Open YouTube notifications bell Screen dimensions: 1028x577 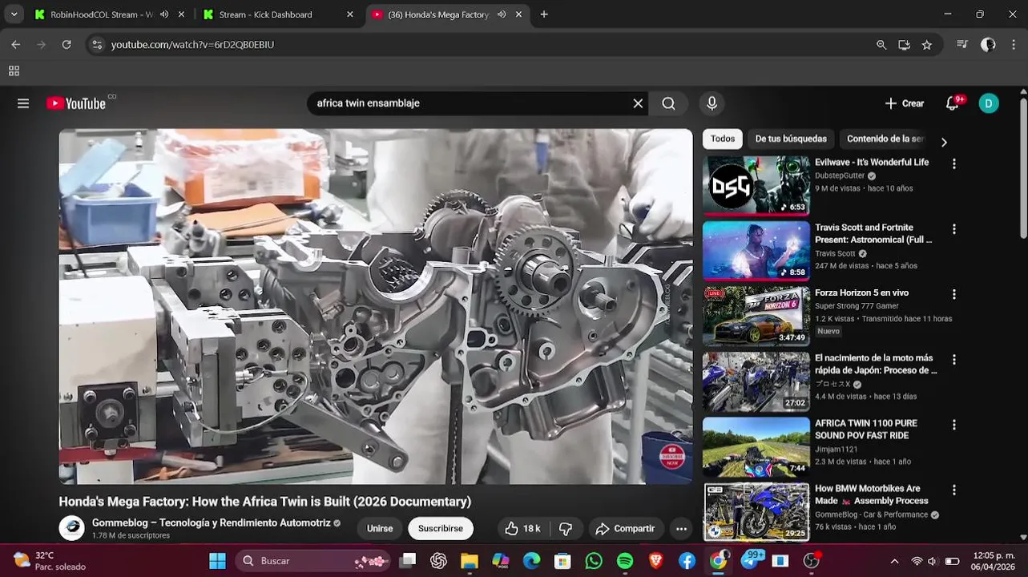point(952,103)
